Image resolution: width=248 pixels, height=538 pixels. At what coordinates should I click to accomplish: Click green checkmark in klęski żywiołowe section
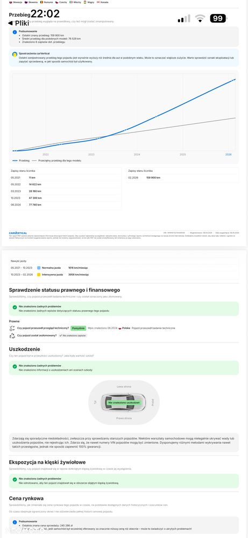[15, 479]
